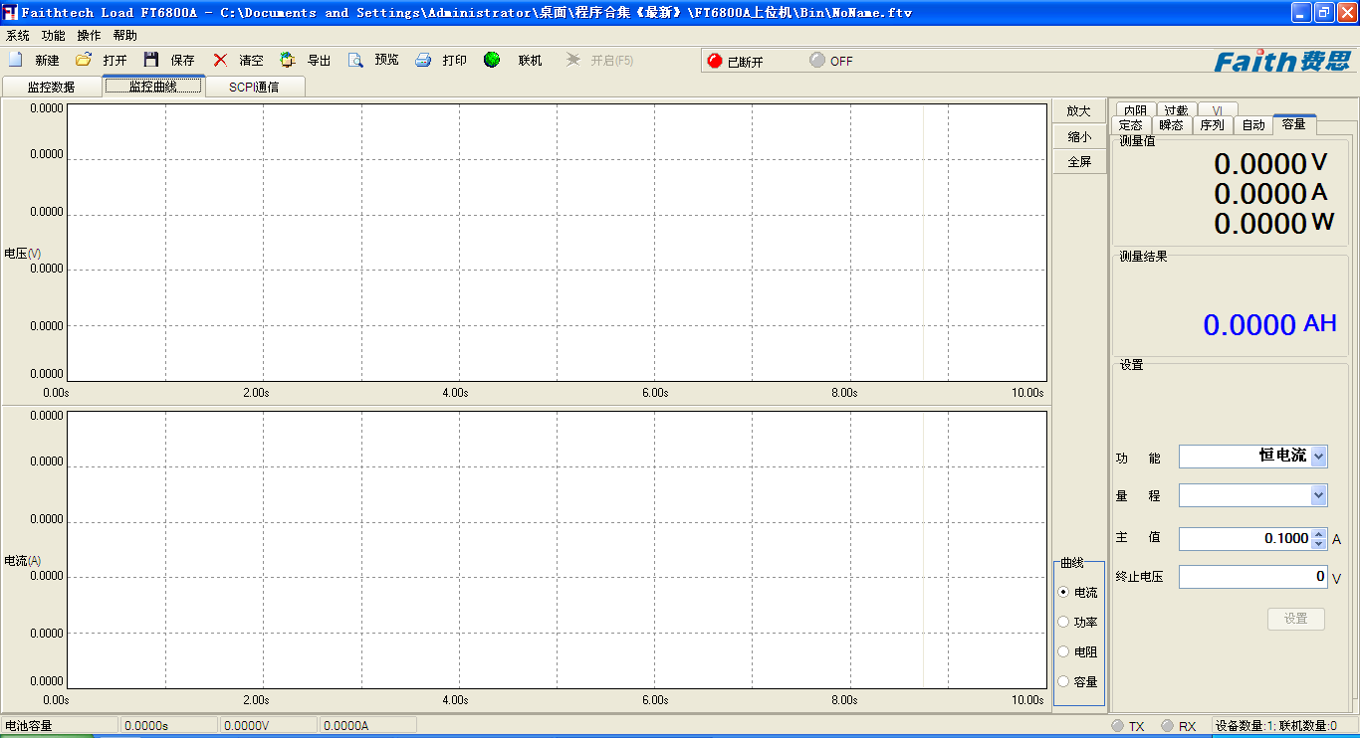Click the 导出 (Export) toolbar icon
This screenshot has width=1360, height=738.
(x=288, y=60)
